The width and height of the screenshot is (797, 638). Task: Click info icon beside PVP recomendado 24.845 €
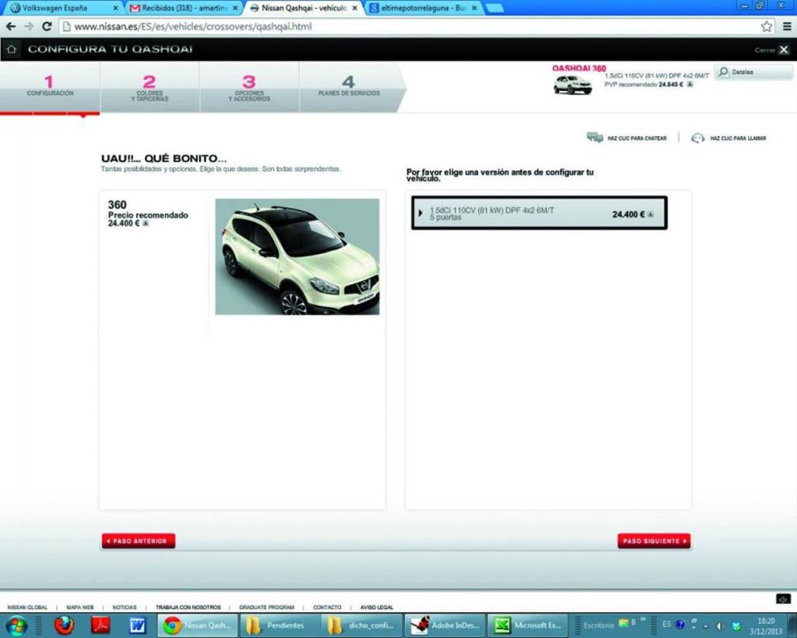tap(690, 85)
